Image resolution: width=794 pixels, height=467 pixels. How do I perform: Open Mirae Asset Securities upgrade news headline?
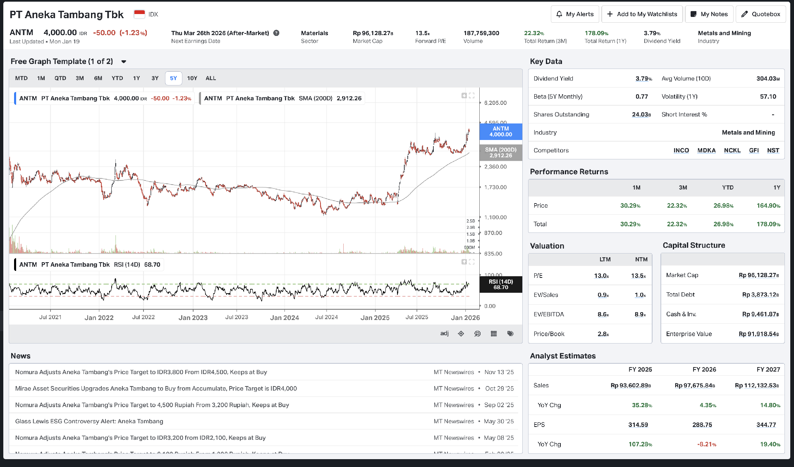(x=156, y=389)
